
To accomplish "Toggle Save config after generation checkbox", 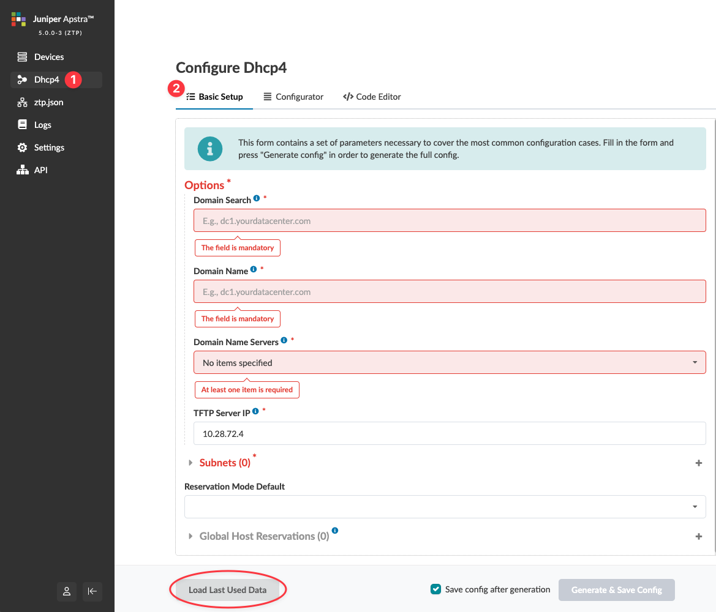I will pyautogui.click(x=436, y=589).
